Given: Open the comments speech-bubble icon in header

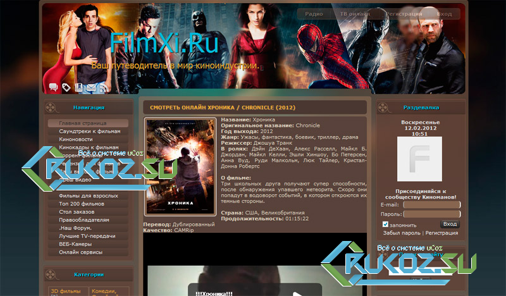Looking at the screenshot, I should 53,87.
